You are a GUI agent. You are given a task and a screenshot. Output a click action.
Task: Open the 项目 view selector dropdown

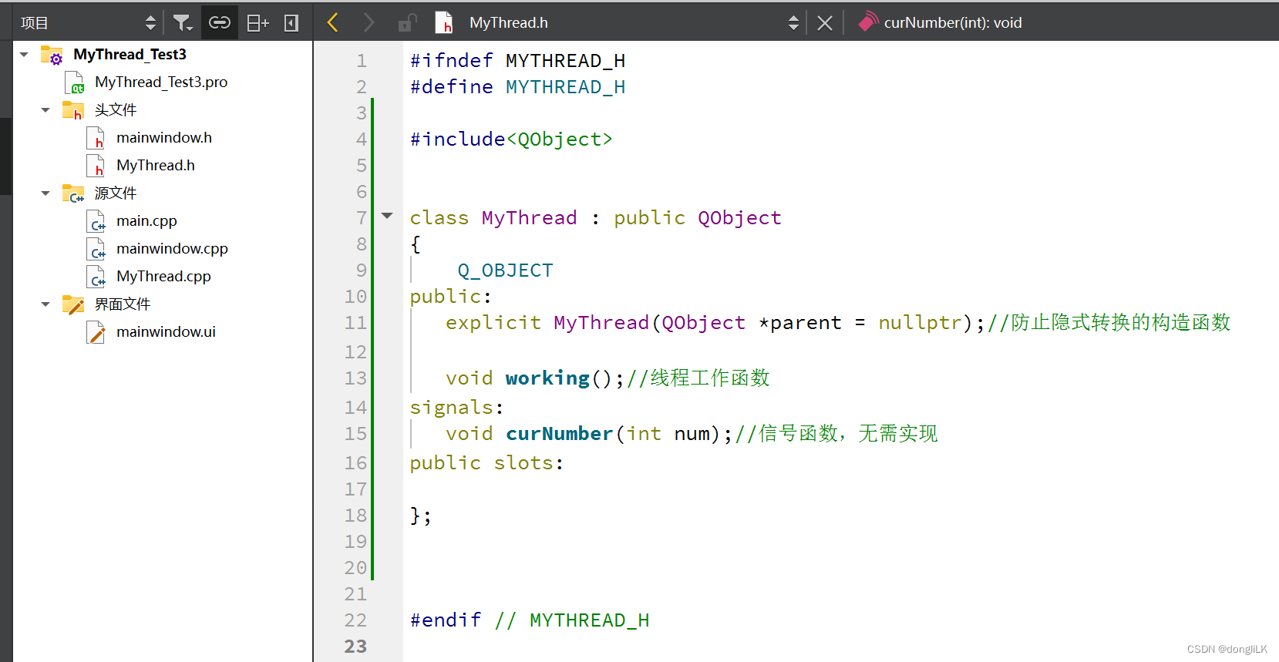pos(150,23)
